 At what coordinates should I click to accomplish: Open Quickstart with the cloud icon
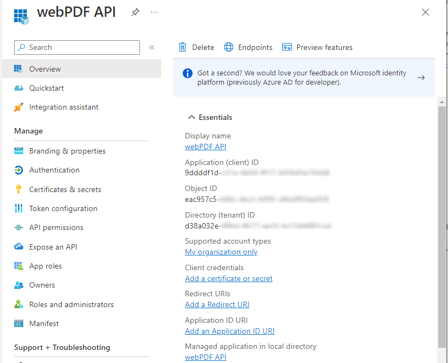[x=19, y=88]
